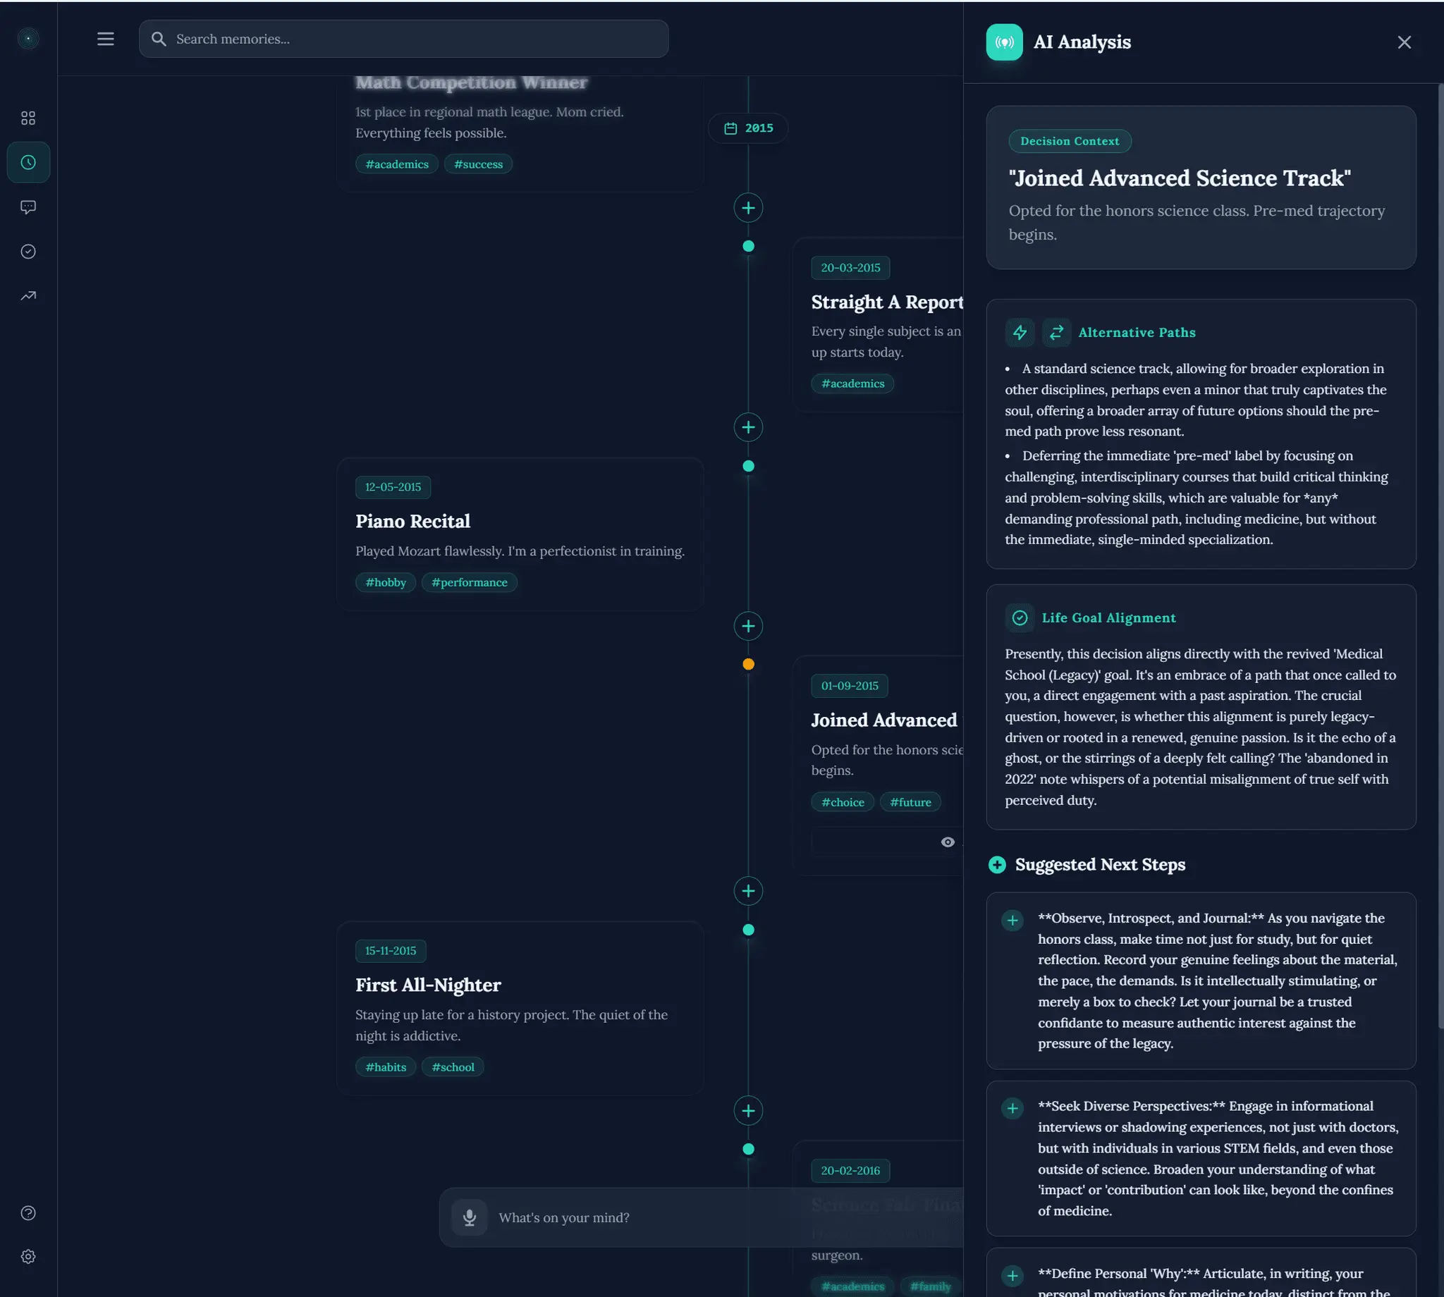
Task: Filter by #performance tag
Action: (470, 582)
